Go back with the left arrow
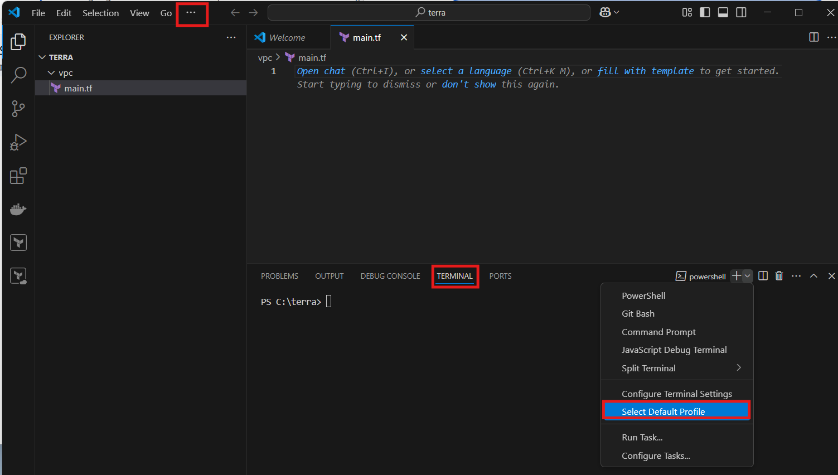 coord(235,12)
